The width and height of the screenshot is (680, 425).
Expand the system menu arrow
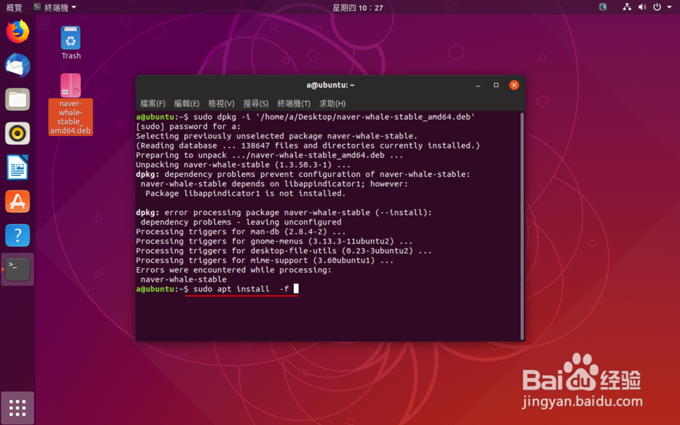pyautogui.click(x=669, y=7)
